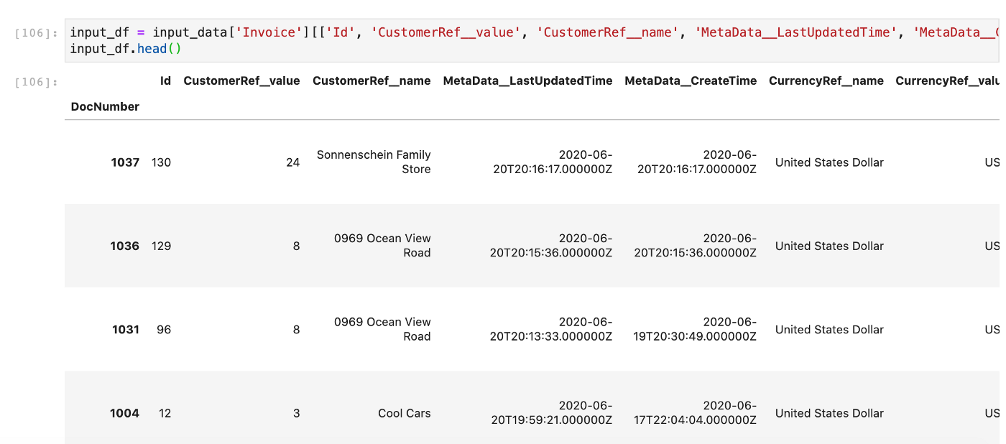Click the Sonnenschein Family Store cell
Viewport: 1006px width, 444px height.
coord(374,162)
